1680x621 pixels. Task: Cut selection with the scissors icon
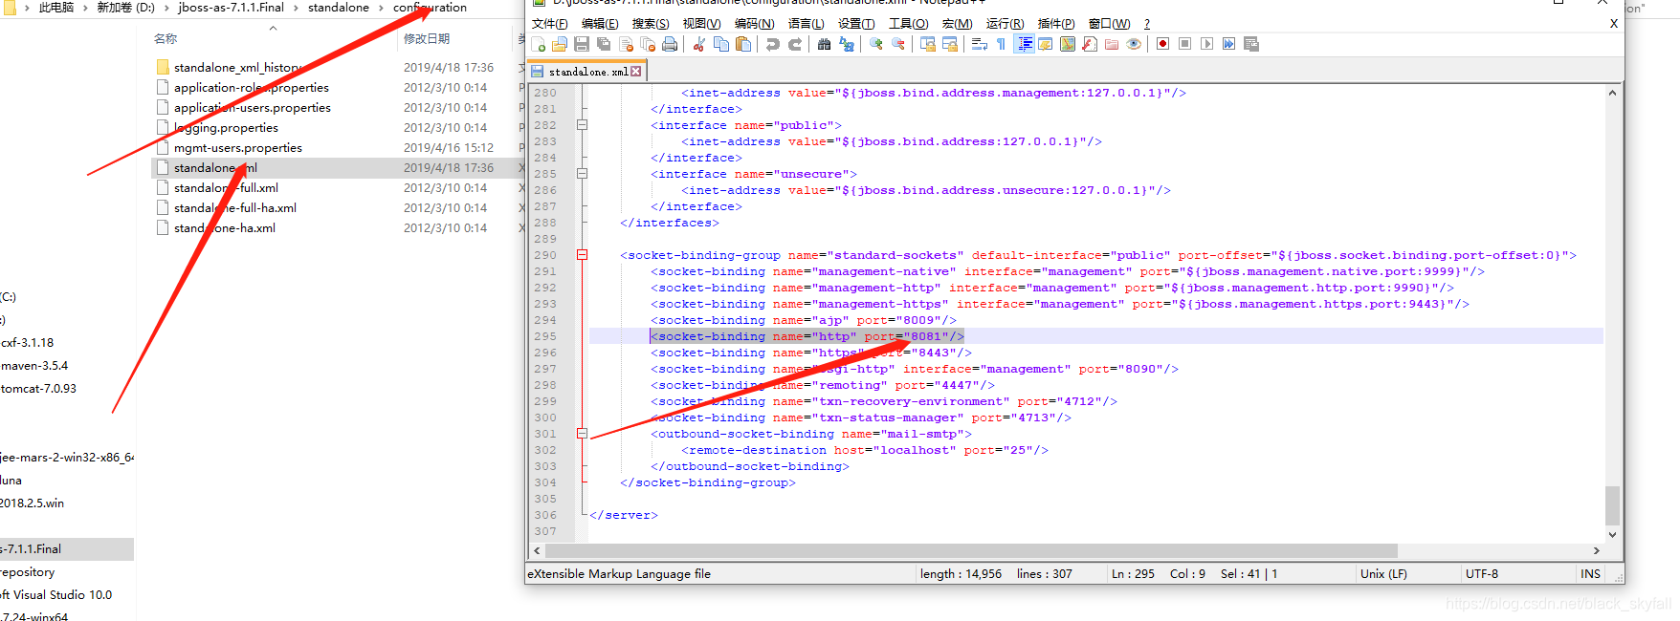[x=698, y=44]
